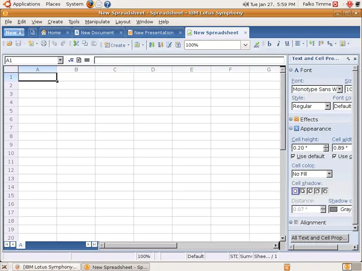Click the sheet horizontal scrollbar thumb
This screenshot has height=271, width=362.
pos(141,246)
